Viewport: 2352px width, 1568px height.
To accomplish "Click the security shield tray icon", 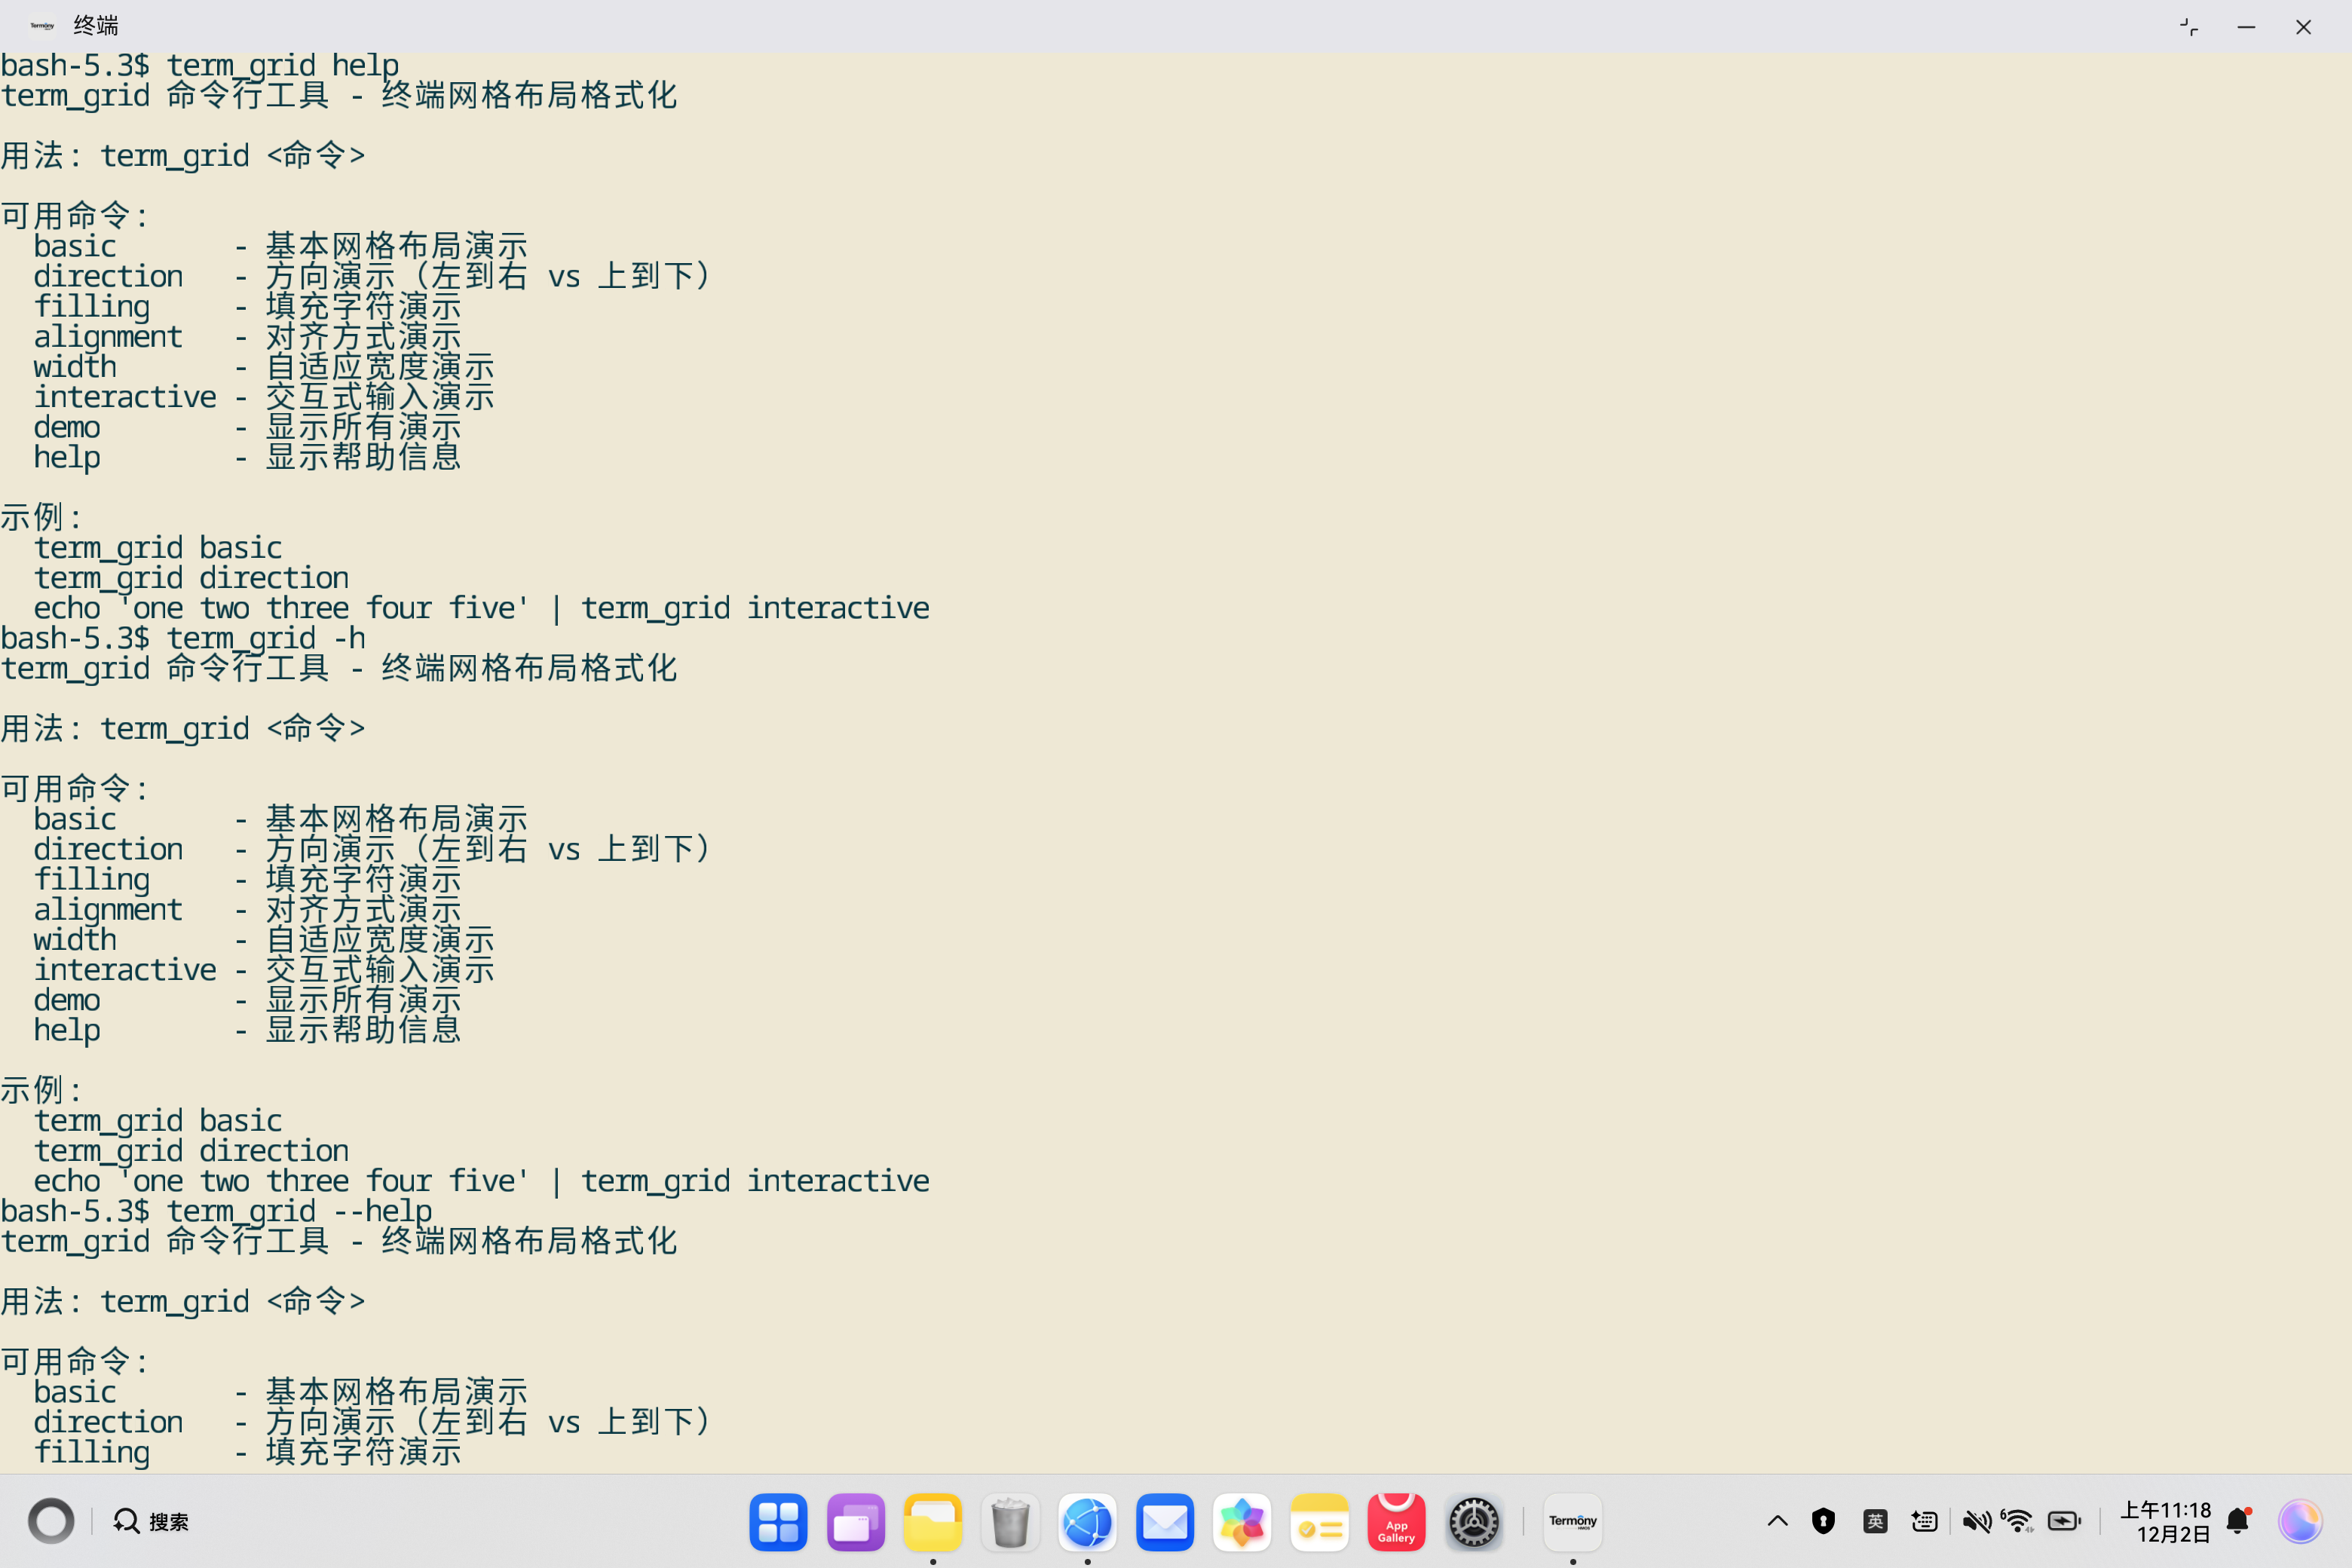I will [1823, 1522].
